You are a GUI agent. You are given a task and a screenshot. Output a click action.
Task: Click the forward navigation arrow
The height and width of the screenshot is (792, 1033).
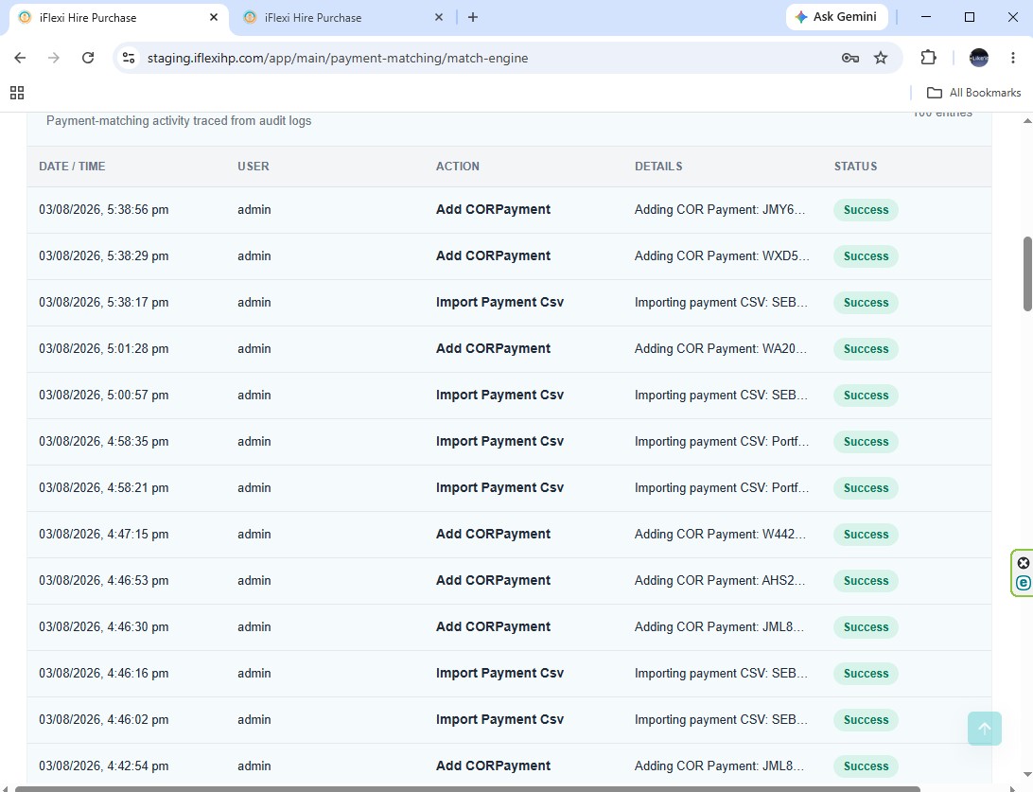coord(53,58)
